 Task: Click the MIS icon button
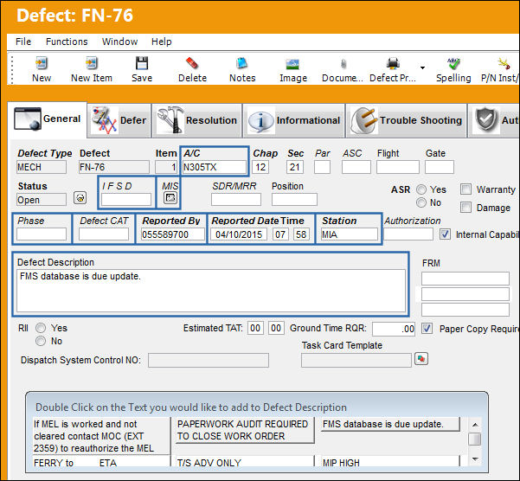170,198
